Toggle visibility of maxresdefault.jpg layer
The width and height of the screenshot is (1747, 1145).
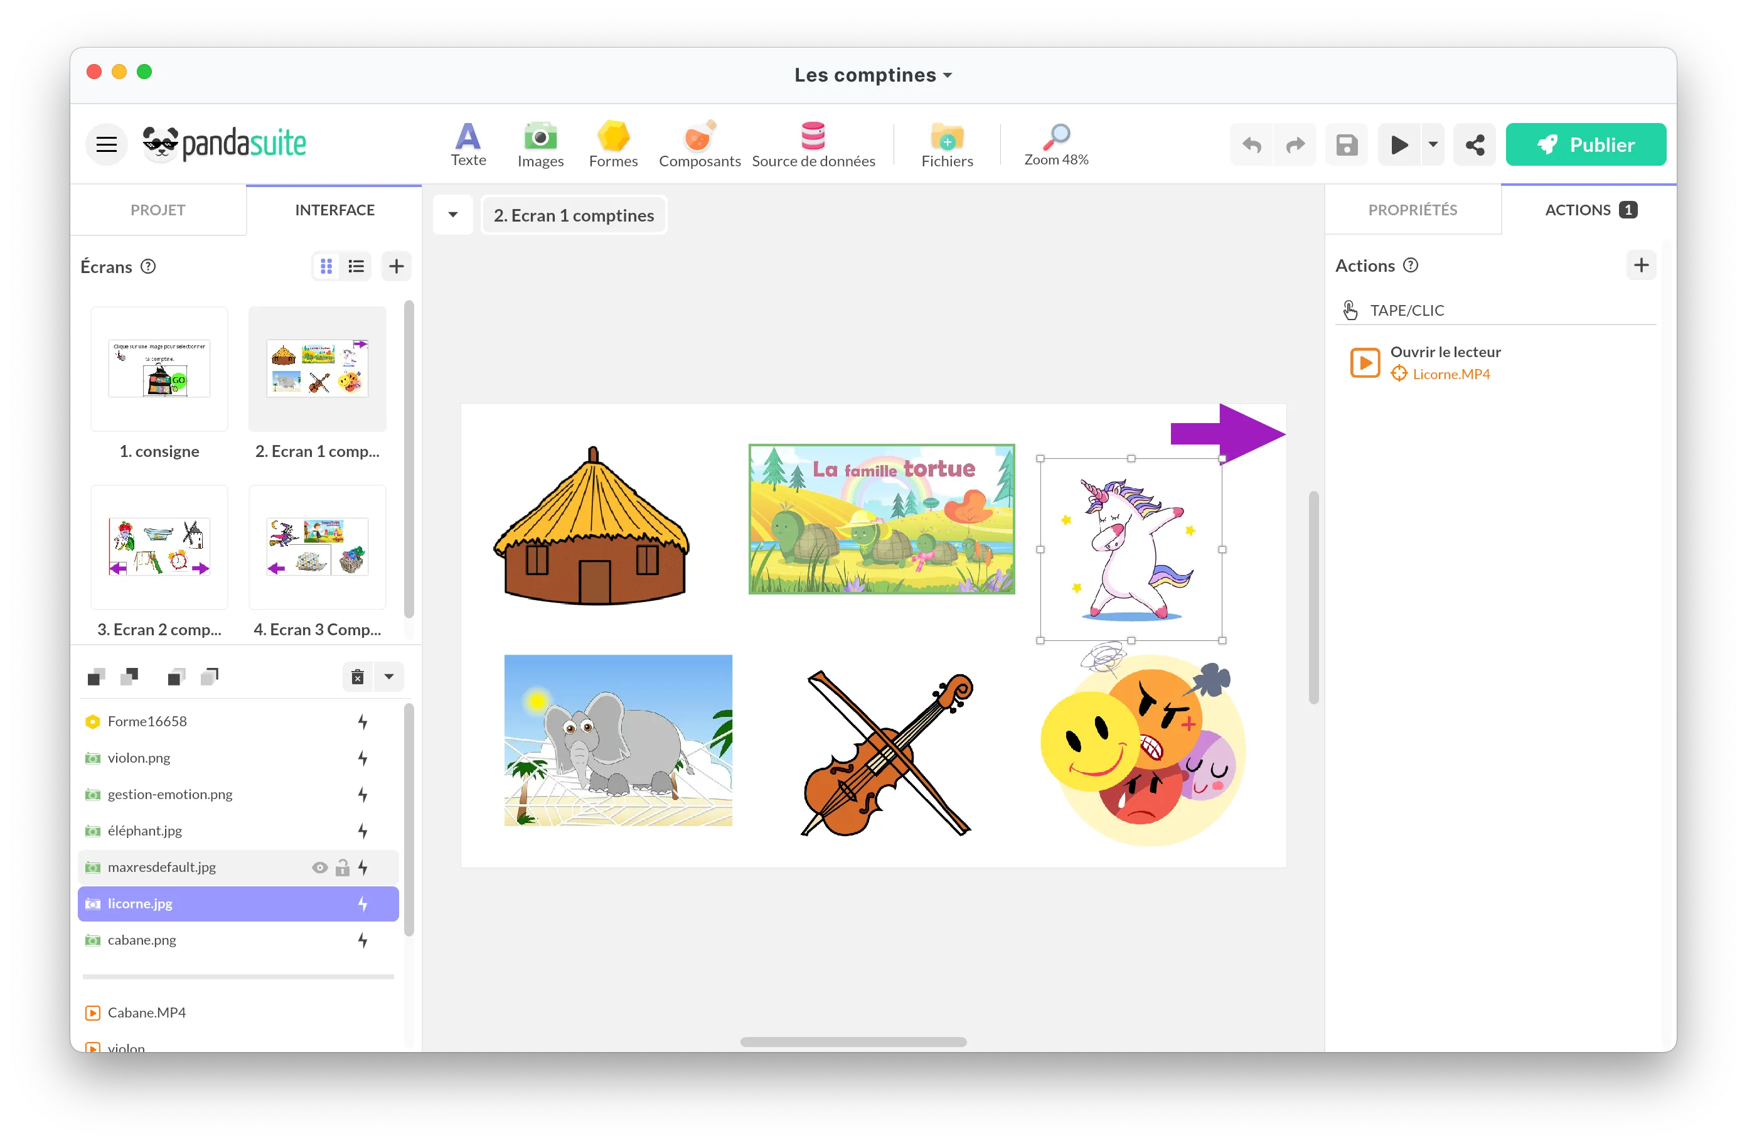pyautogui.click(x=319, y=868)
